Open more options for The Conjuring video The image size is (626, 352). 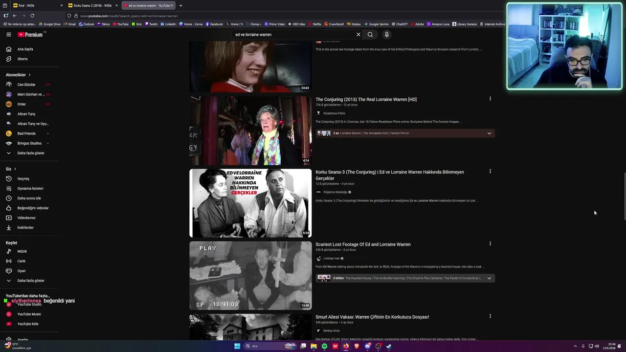490,99
